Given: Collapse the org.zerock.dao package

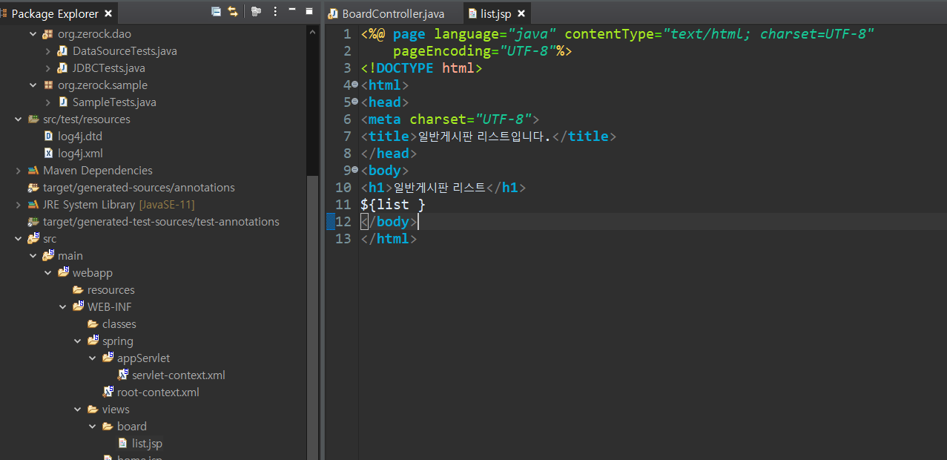Looking at the screenshot, I should click(33, 33).
